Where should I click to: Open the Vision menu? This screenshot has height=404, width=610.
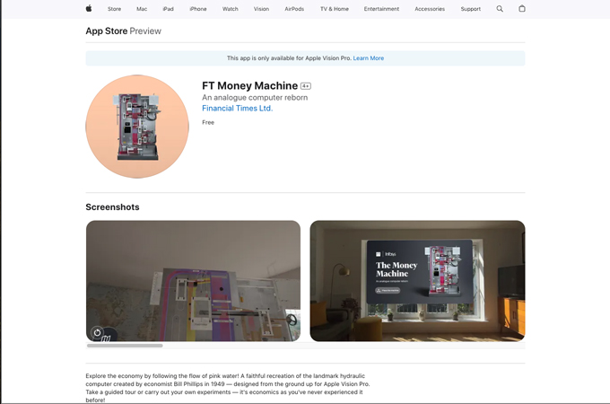click(261, 9)
